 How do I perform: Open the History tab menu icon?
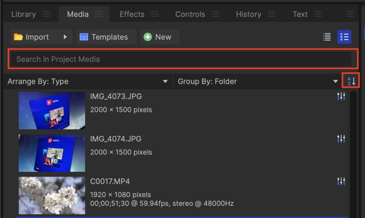272,14
